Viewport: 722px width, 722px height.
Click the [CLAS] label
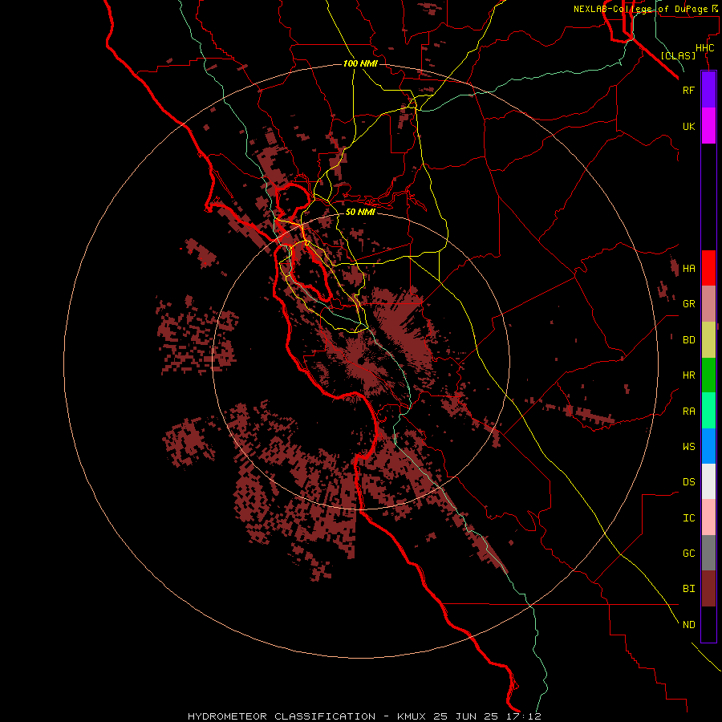pos(678,55)
